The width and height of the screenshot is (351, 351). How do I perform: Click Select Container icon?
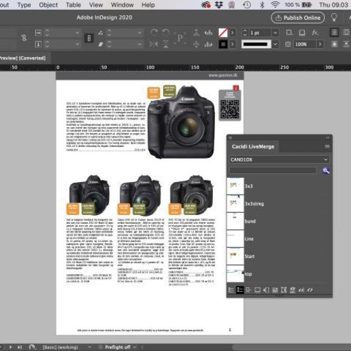(x=196, y=32)
